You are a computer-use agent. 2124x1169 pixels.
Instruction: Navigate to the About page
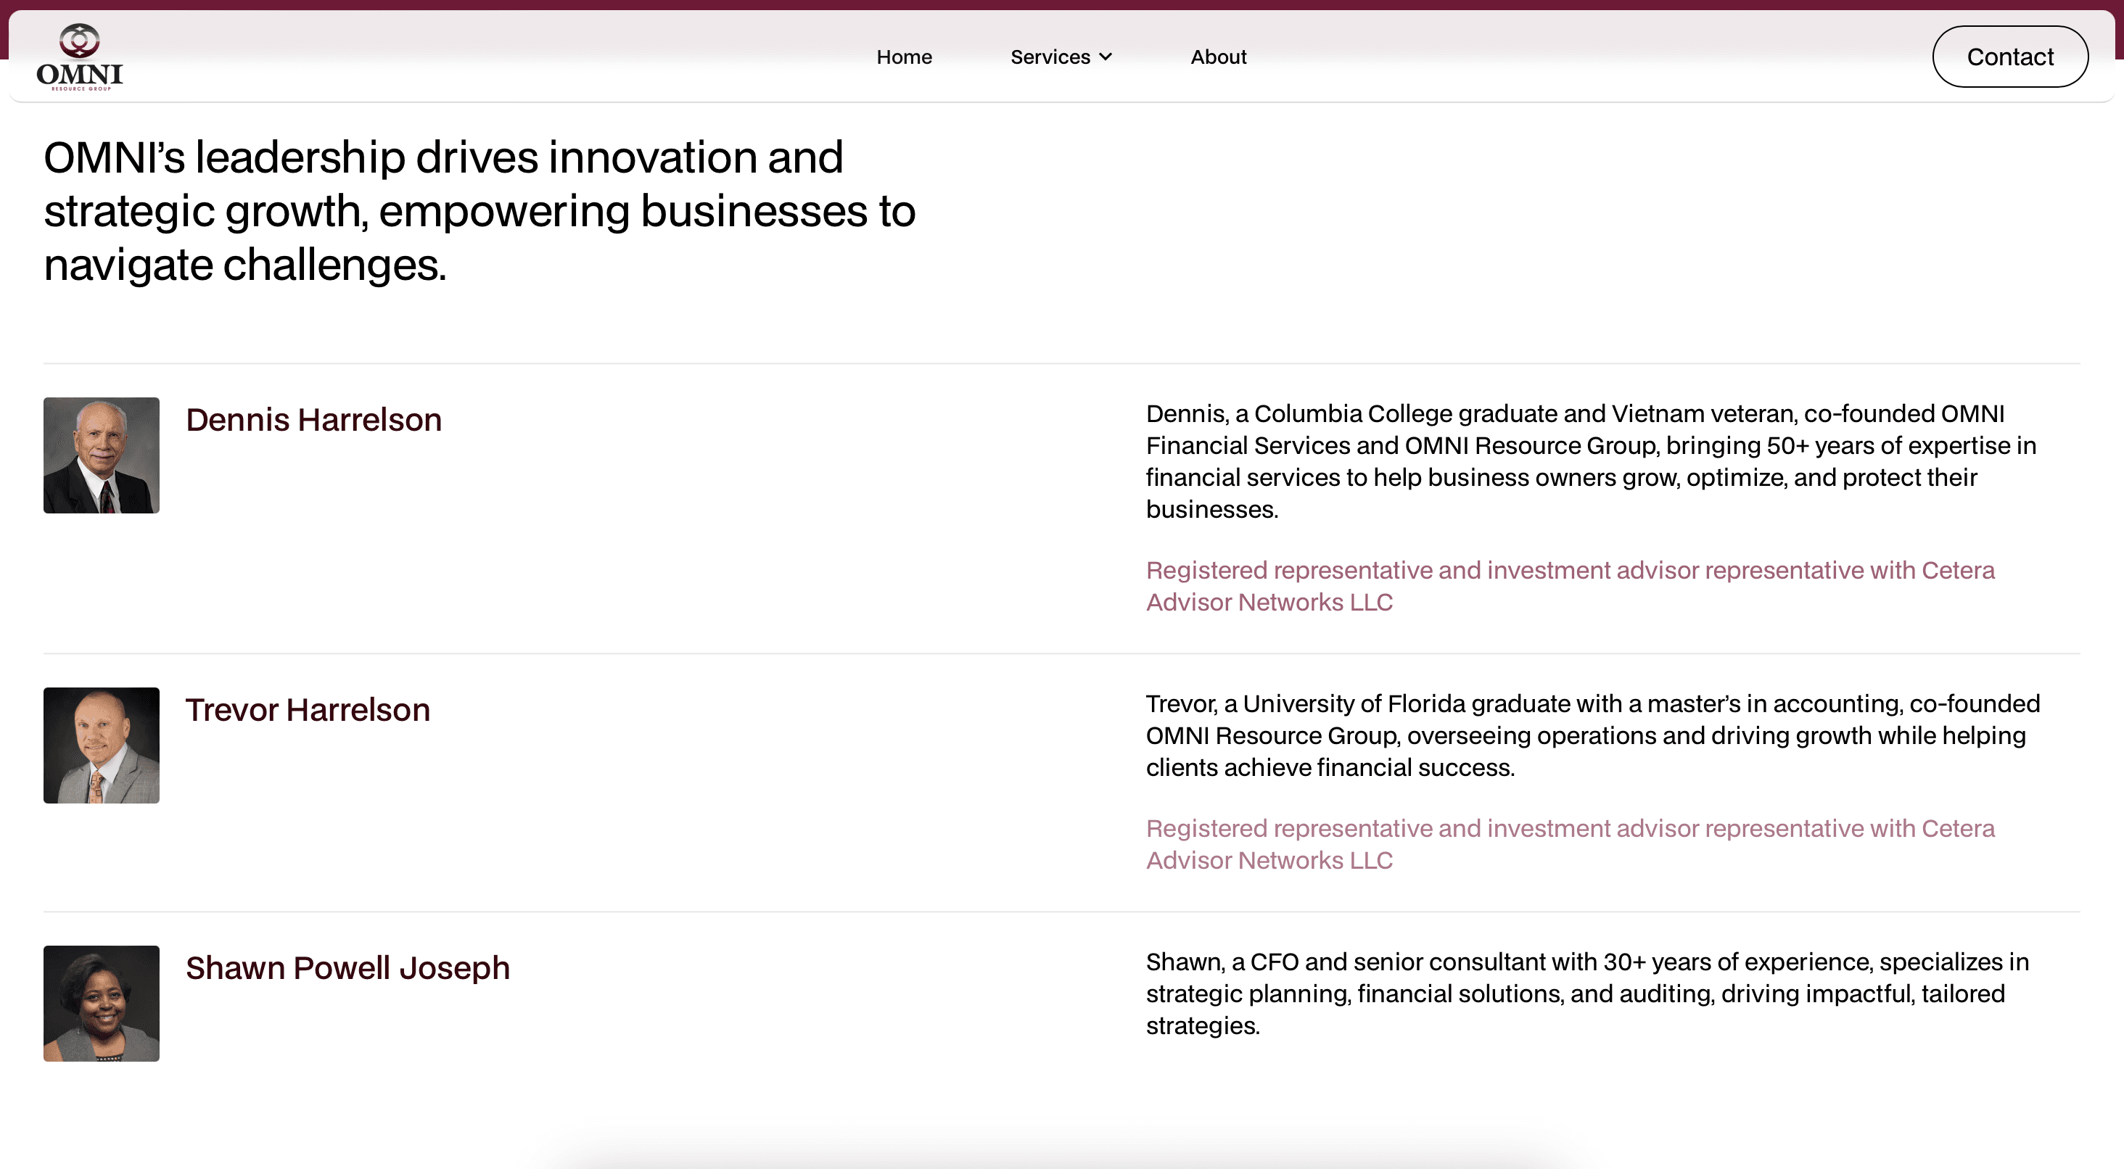(x=1218, y=57)
